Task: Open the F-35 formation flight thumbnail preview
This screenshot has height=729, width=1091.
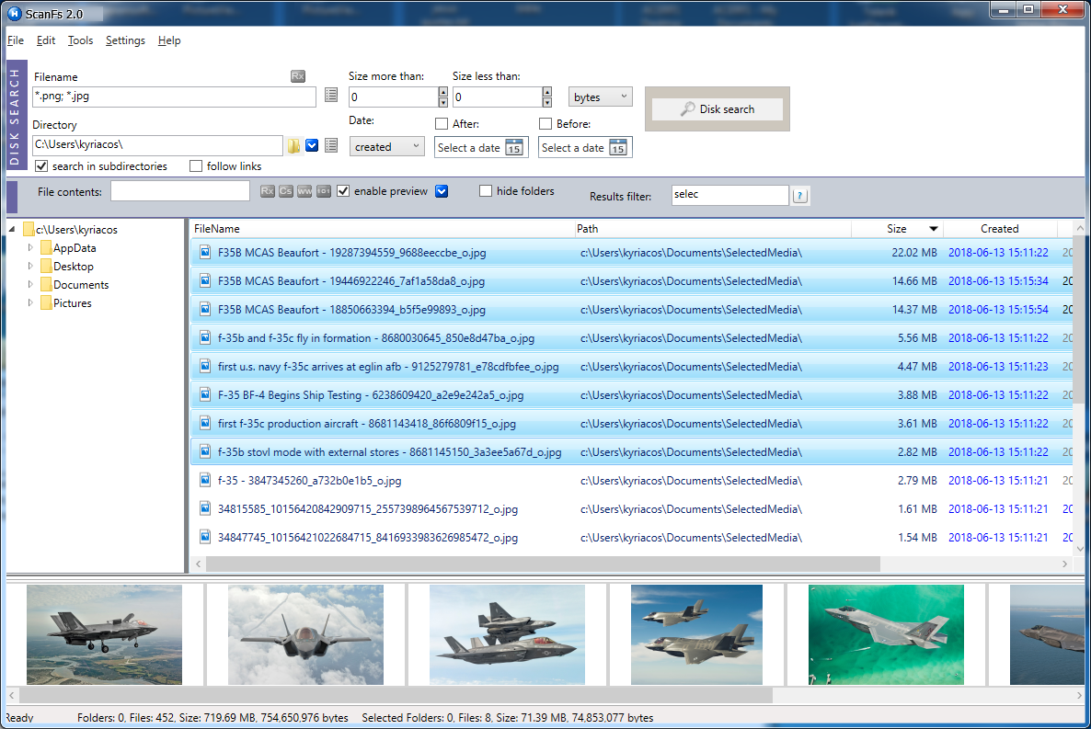Action: 507,634
